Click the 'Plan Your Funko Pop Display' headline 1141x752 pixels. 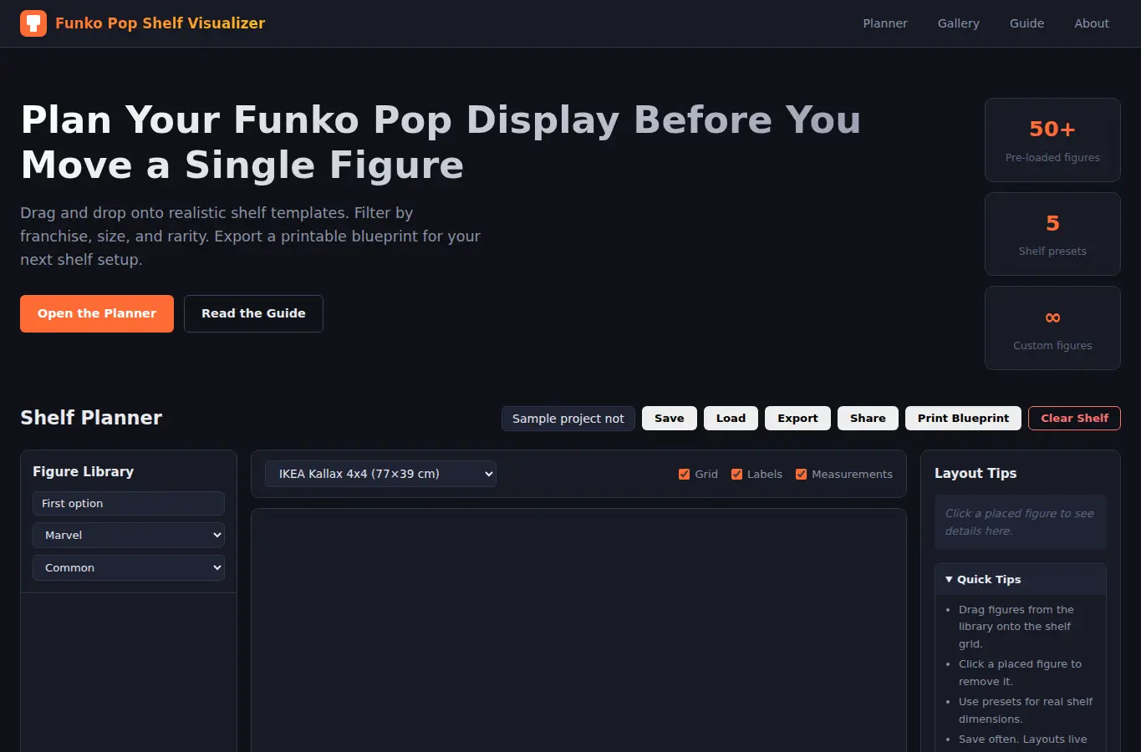441,142
